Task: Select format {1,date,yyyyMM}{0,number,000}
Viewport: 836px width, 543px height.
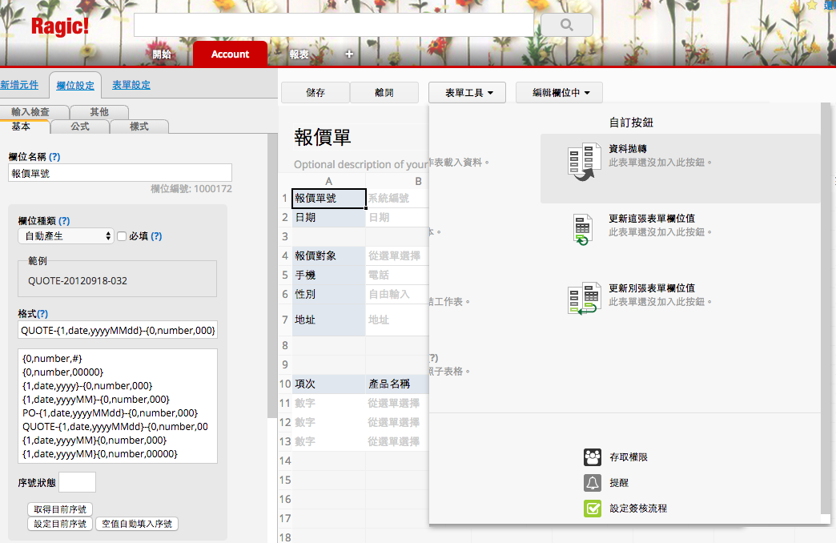Action: pos(94,440)
